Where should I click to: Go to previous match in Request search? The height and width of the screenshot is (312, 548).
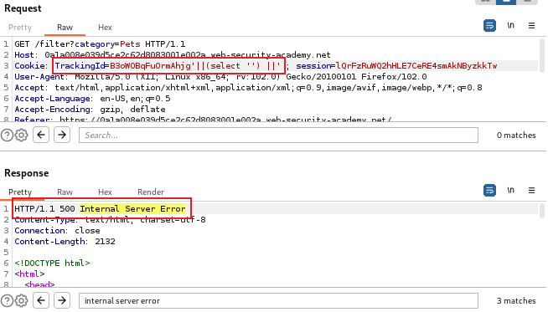(x=41, y=135)
